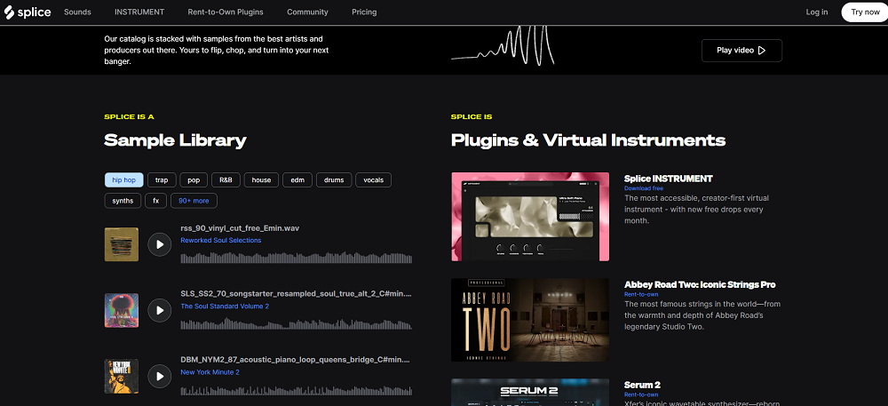This screenshot has height=406, width=888.
Task: Seek in the SLS_SS2_70 songstarter waveform
Action: (x=297, y=324)
